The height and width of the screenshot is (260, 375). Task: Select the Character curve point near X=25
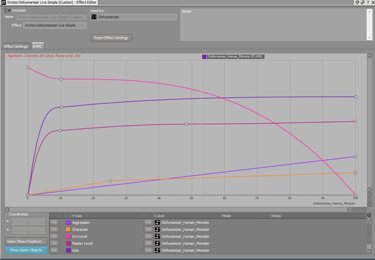111,181
